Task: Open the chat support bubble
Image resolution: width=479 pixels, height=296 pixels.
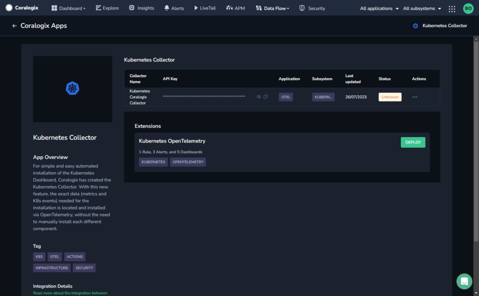Action: tap(464, 281)
